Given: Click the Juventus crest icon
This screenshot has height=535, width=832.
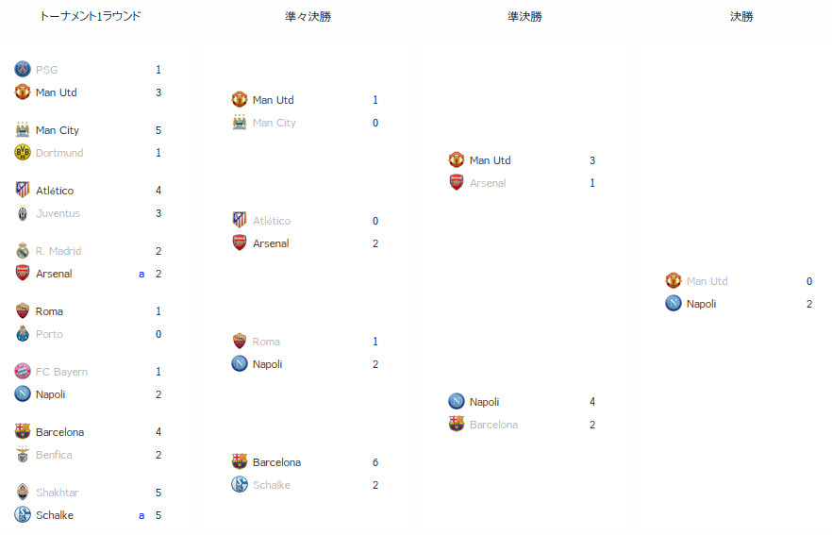Looking at the screenshot, I should click(23, 213).
